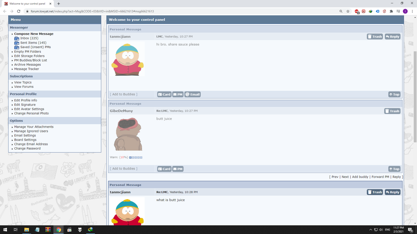The width and height of the screenshot is (417, 234).
Task: Email tanmcjiann via Email button
Action: 193,94
